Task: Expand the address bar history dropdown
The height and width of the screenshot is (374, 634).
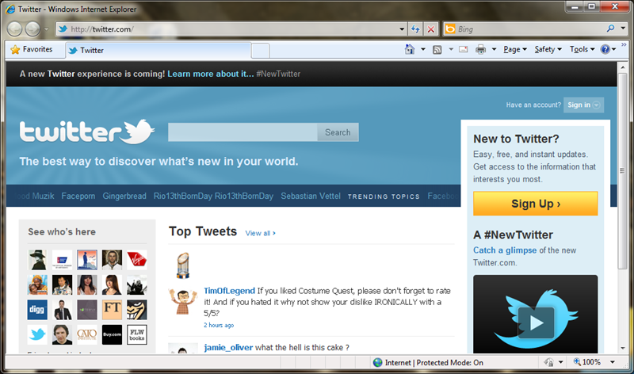Action: 402,29
